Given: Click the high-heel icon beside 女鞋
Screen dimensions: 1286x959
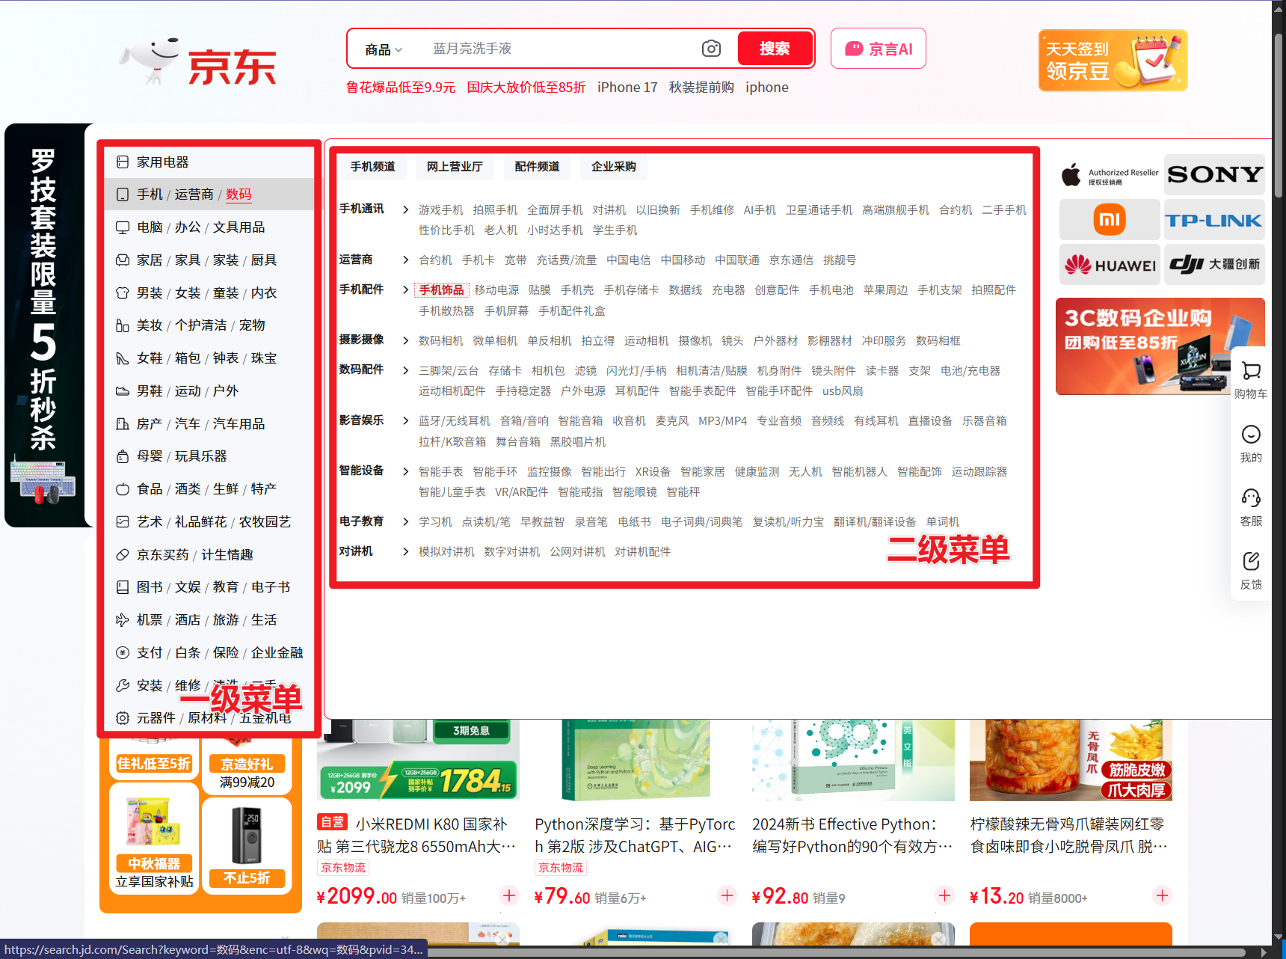Looking at the screenshot, I should (x=123, y=358).
